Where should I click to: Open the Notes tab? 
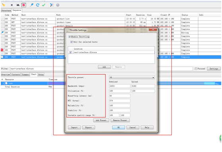(41, 74)
